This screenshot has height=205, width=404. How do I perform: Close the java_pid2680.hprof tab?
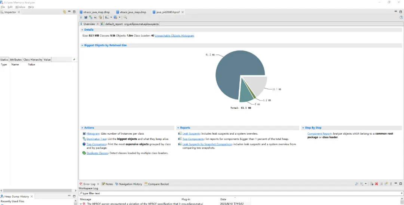pos(183,12)
